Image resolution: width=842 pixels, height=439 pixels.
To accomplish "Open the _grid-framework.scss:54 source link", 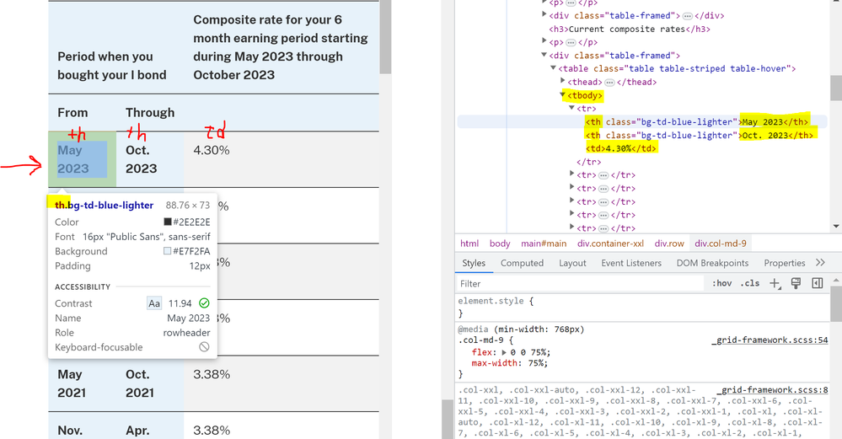I will coord(770,340).
